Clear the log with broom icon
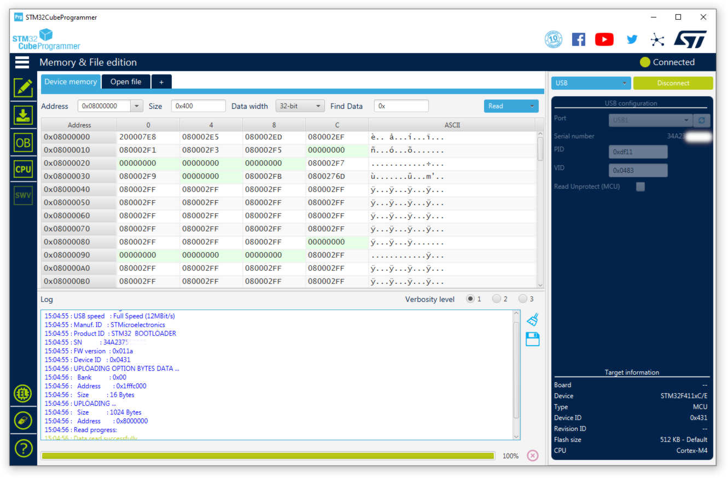The width and height of the screenshot is (728, 478). [533, 320]
